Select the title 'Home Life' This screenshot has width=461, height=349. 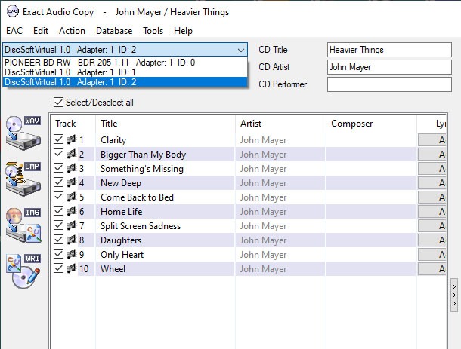click(x=122, y=212)
